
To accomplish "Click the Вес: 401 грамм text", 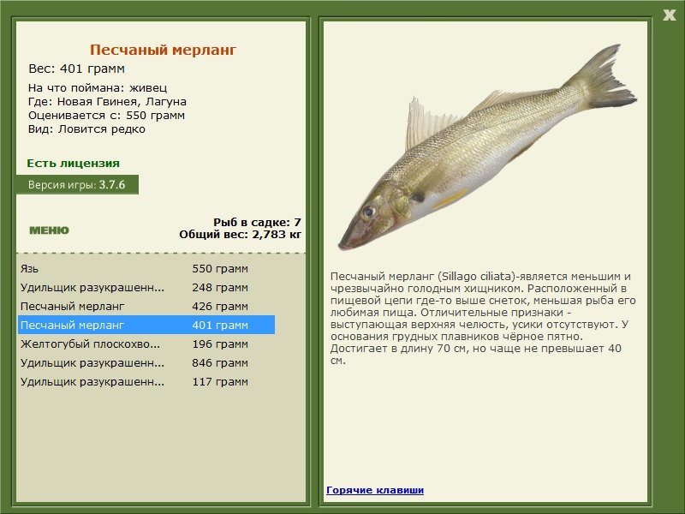I will click(76, 69).
